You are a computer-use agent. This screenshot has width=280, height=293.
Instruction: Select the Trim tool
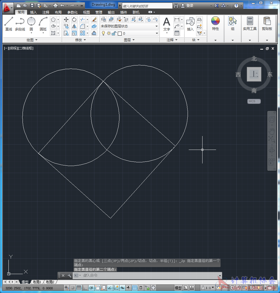point(83,19)
